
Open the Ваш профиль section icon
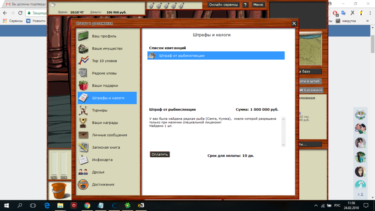coord(83,36)
